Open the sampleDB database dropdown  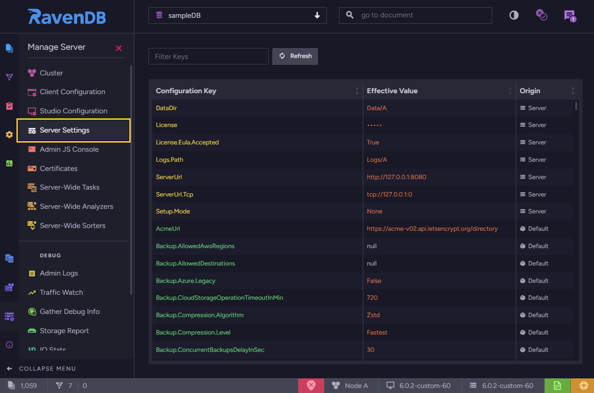(x=238, y=16)
